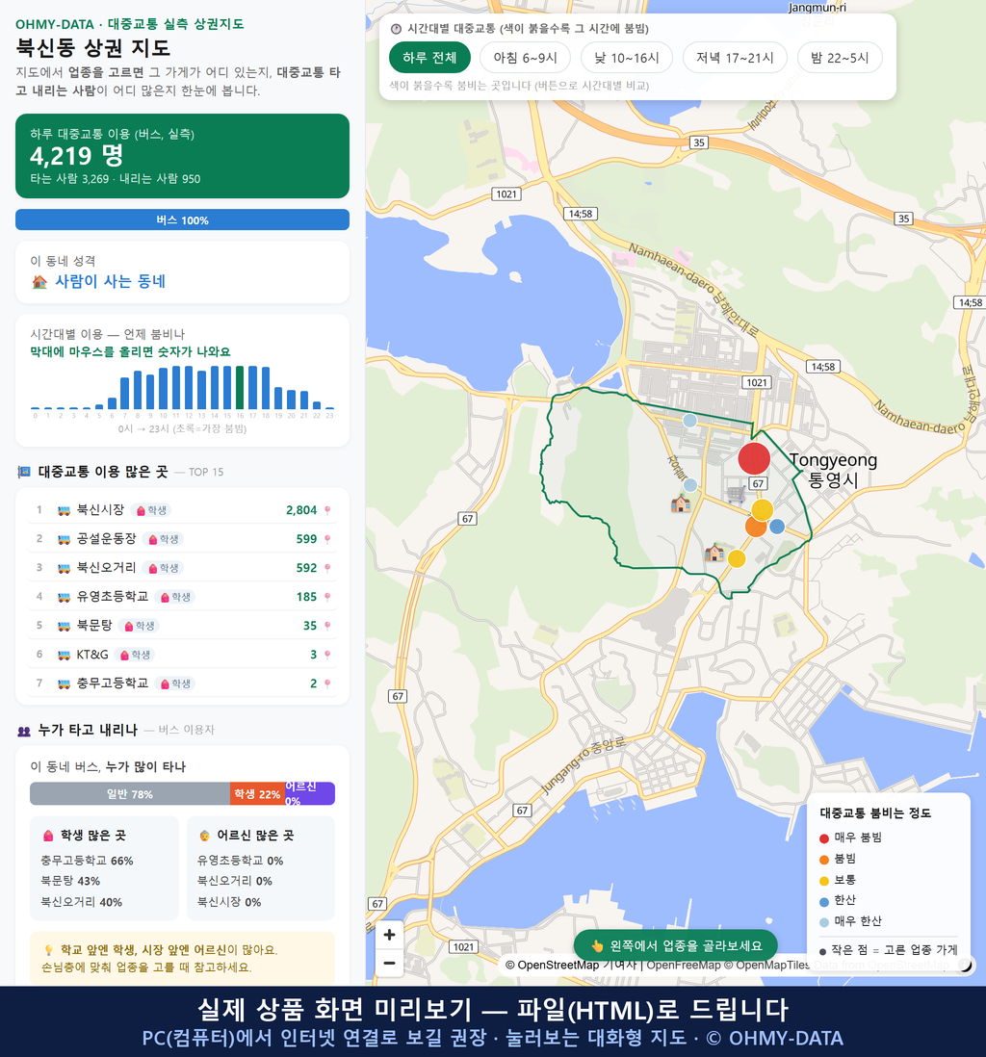Click the pin icon in the 공설운동장 row
The image size is (986, 1057).
(x=327, y=539)
